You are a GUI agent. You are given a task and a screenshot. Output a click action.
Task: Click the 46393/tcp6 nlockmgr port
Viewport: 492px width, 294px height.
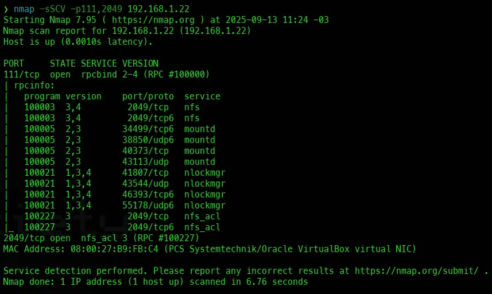pyautogui.click(x=148, y=195)
